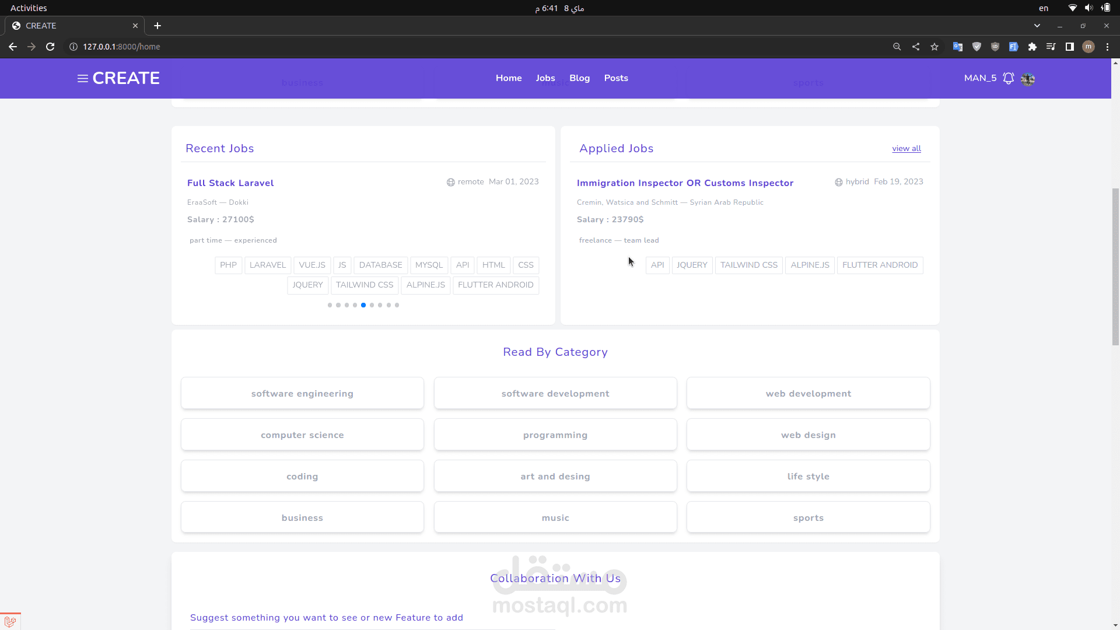
Task: Reload the page
Action: click(x=50, y=47)
